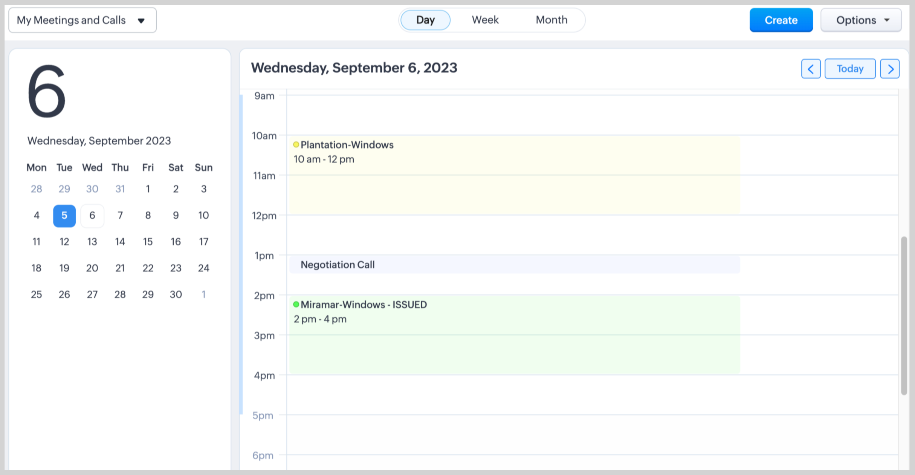Expand the Options dropdown menu

861,20
